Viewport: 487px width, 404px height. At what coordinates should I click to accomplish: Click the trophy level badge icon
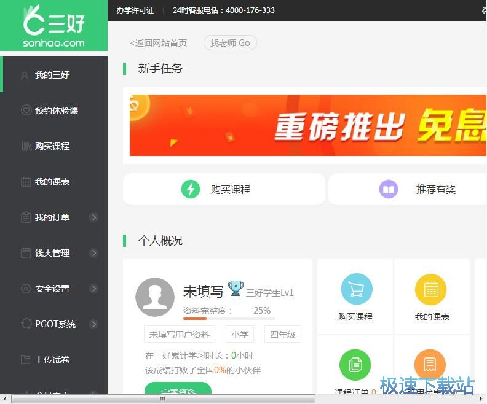pos(236,289)
